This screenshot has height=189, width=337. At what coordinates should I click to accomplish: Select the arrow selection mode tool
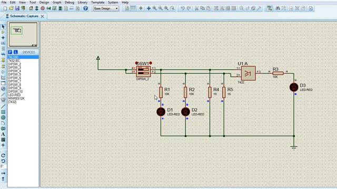pos(3,27)
